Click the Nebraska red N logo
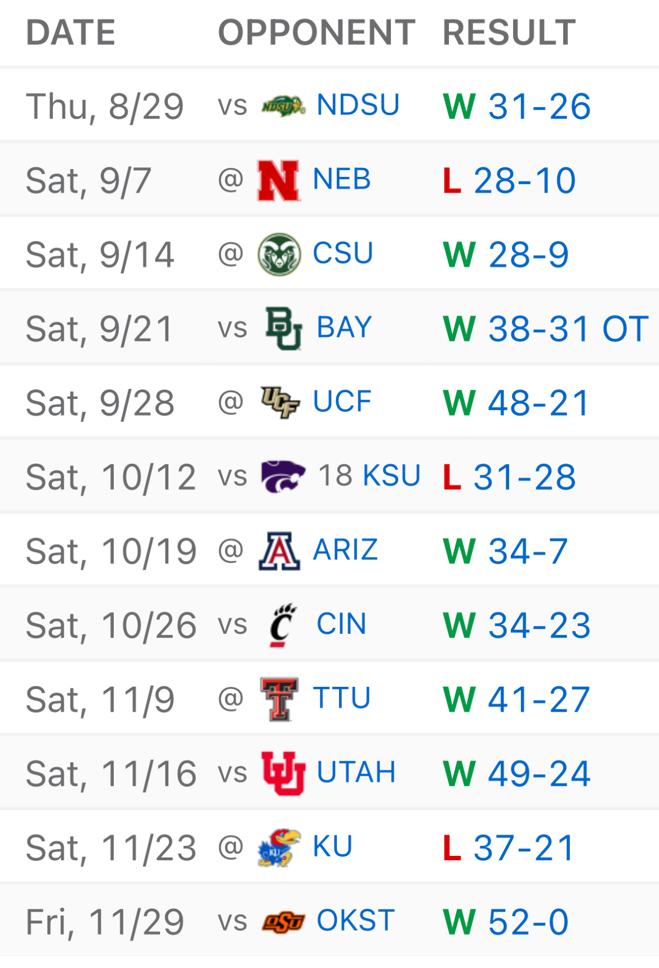The image size is (659, 968). (278, 180)
